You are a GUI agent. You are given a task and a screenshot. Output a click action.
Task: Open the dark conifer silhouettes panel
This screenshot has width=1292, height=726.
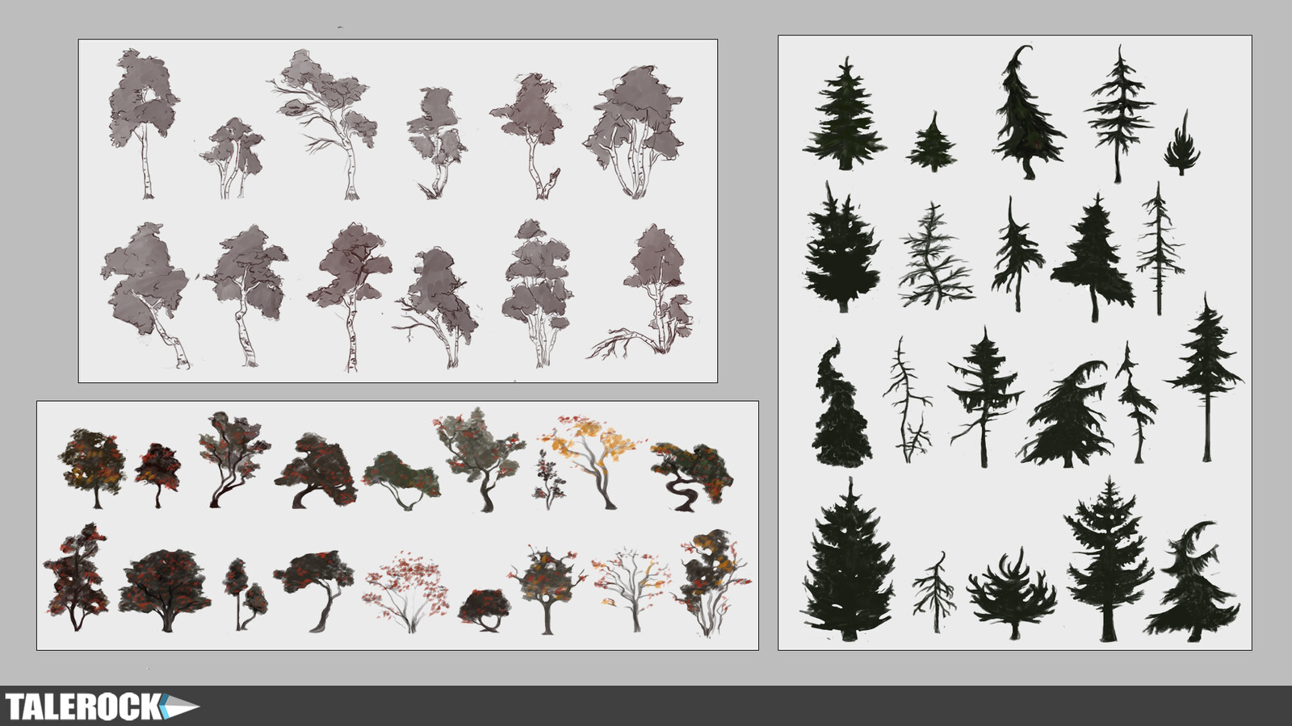[x=1015, y=343]
